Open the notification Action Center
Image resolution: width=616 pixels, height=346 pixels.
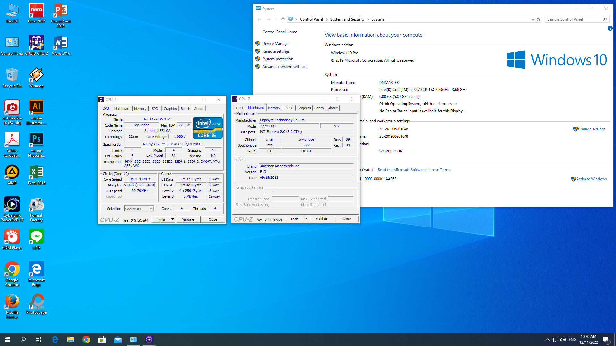coord(606,340)
